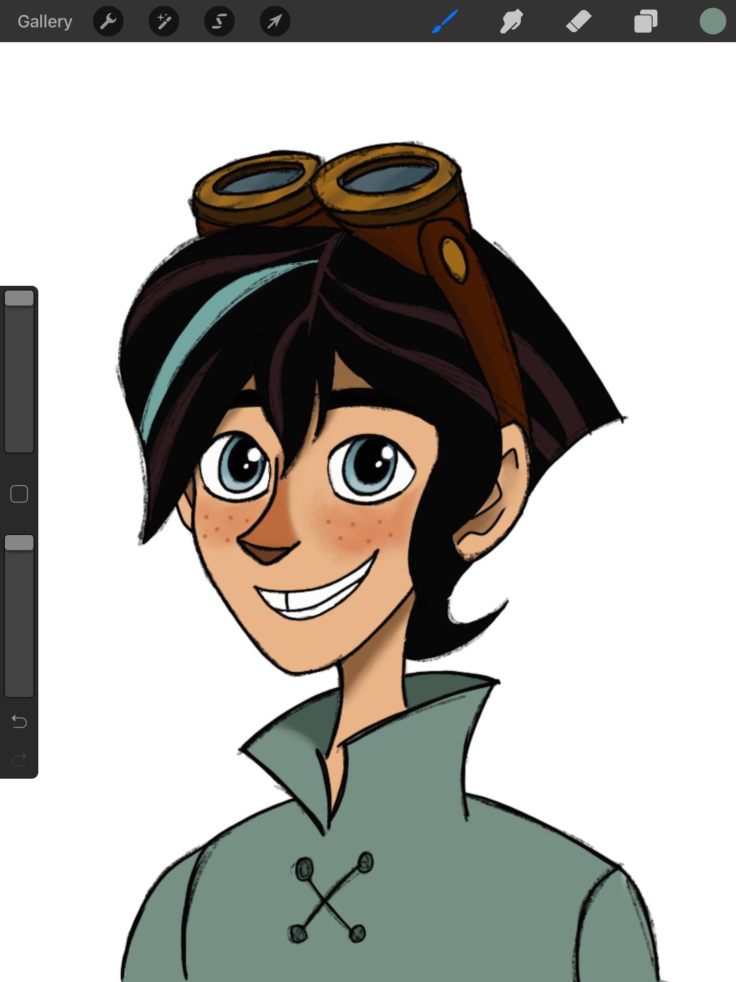Activate the Selection tool
This screenshot has width=736, height=982.
click(x=219, y=22)
